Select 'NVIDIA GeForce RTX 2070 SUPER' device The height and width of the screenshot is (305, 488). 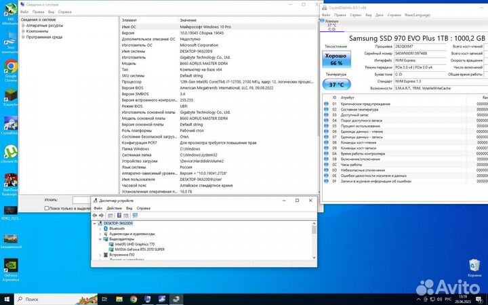(140, 249)
